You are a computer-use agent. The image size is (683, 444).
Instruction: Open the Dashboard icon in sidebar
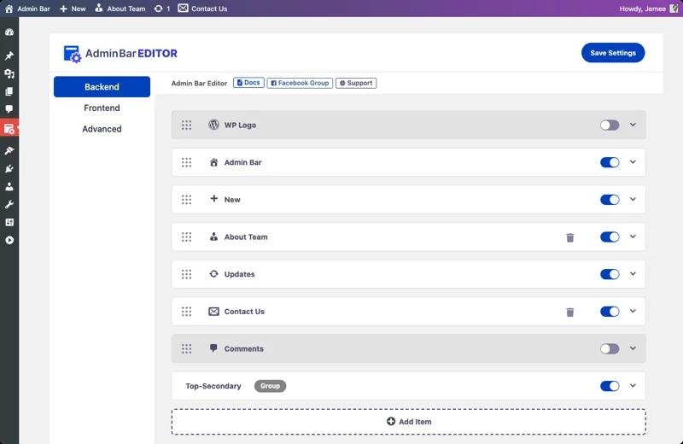click(9, 32)
